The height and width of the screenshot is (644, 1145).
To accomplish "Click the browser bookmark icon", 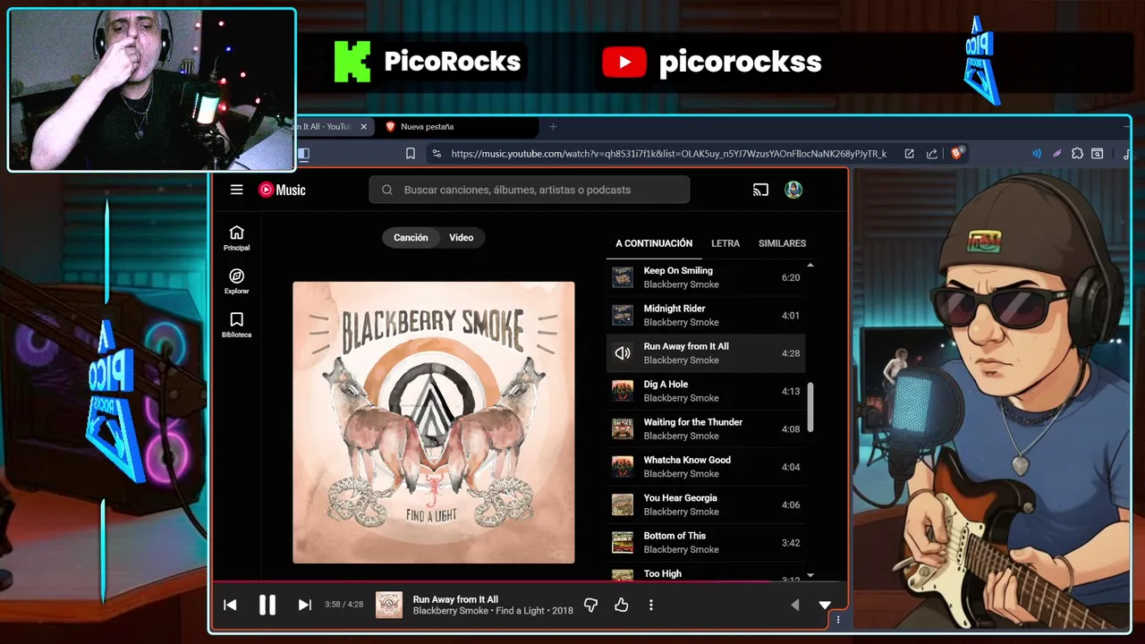I will point(411,154).
